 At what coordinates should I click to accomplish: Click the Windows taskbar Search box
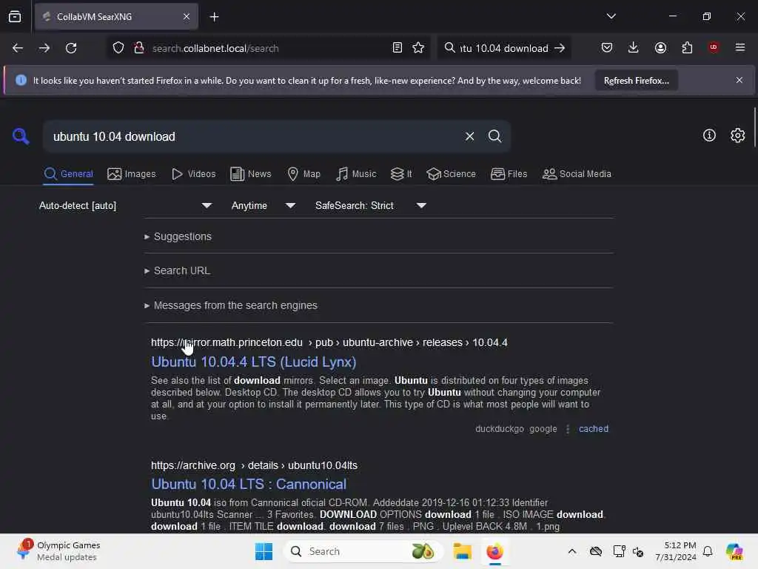(363, 551)
